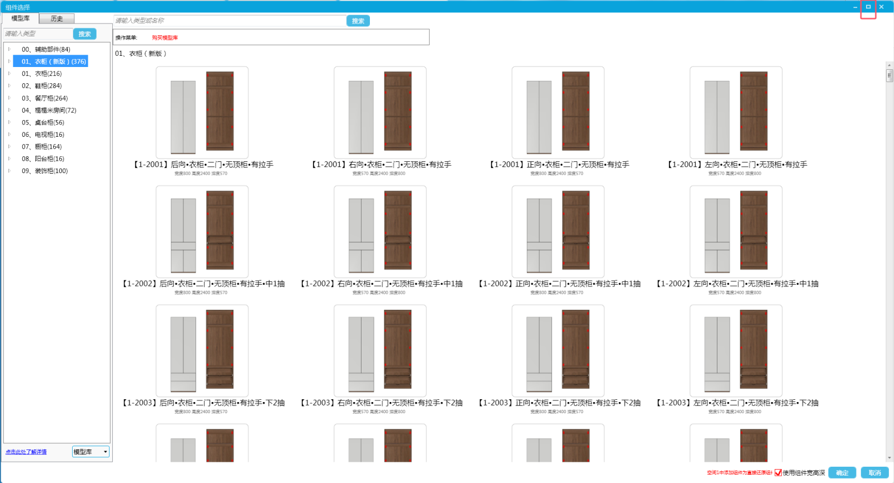This screenshot has width=894, height=483.
Task: Expand the 01、衣柜(216) tree node
Action: pos(9,73)
